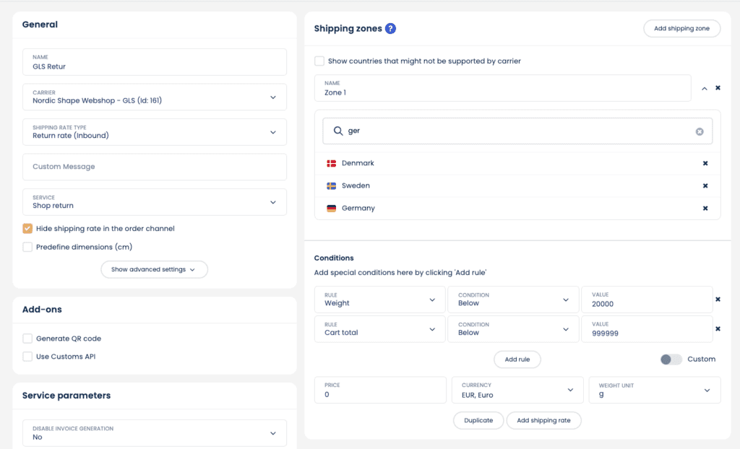This screenshot has width=740, height=449.
Task: Delete the Cart total rule row
Action: tap(718, 329)
